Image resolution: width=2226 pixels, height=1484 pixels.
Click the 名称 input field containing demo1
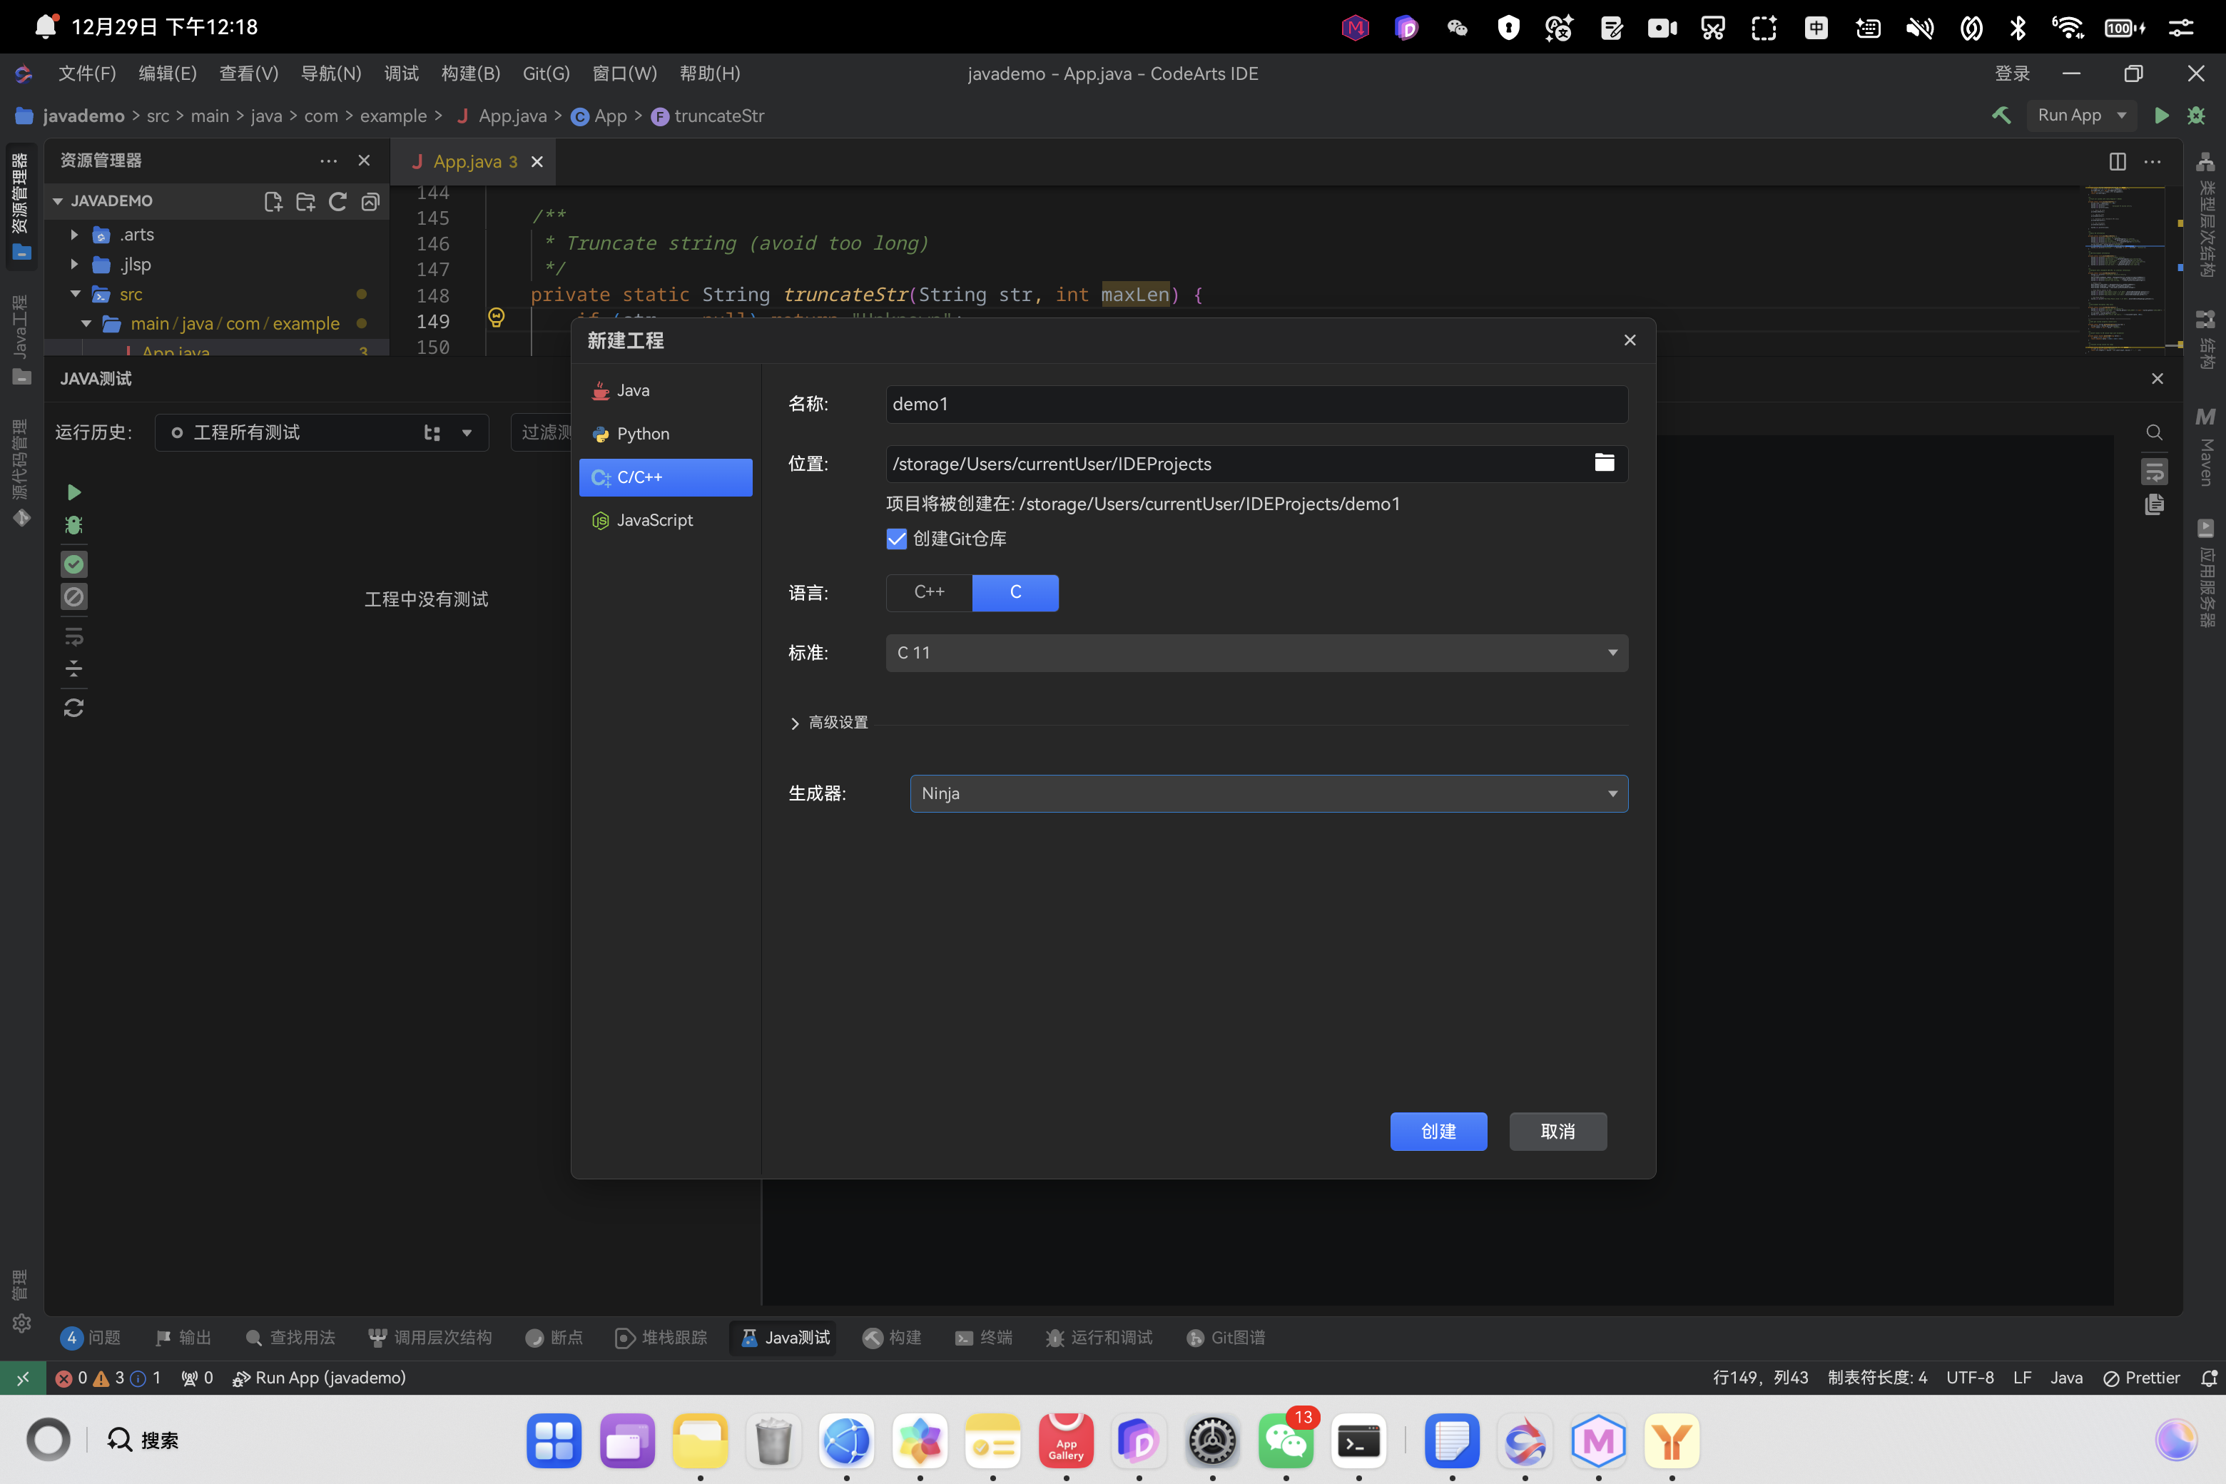click(x=1256, y=404)
